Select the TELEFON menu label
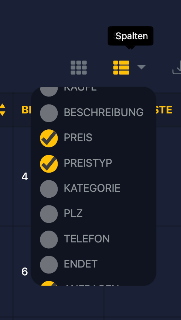Viewport: 181px width, 320px height. pyautogui.click(x=87, y=239)
